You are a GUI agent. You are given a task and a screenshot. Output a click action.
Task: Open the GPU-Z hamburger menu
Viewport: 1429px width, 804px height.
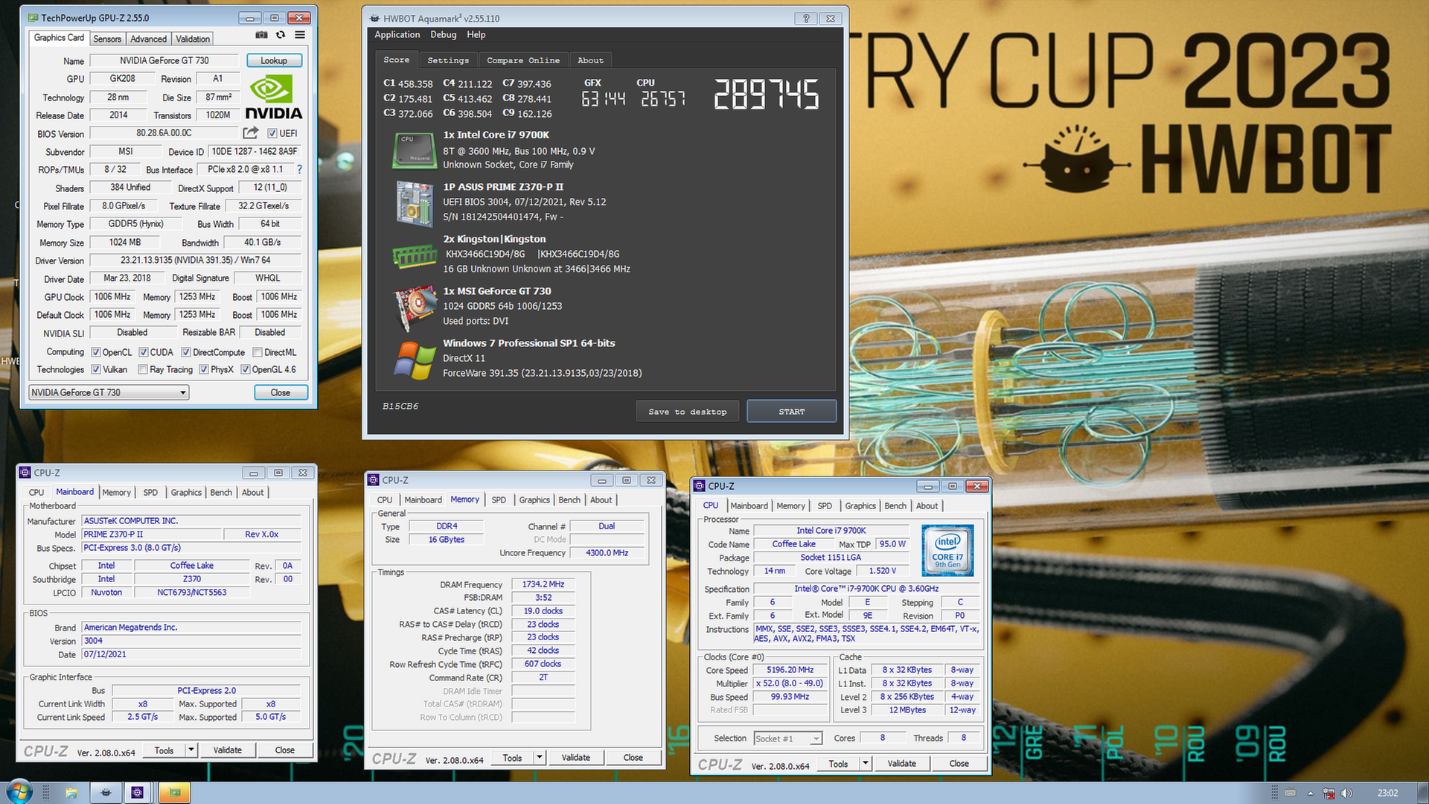click(x=300, y=35)
